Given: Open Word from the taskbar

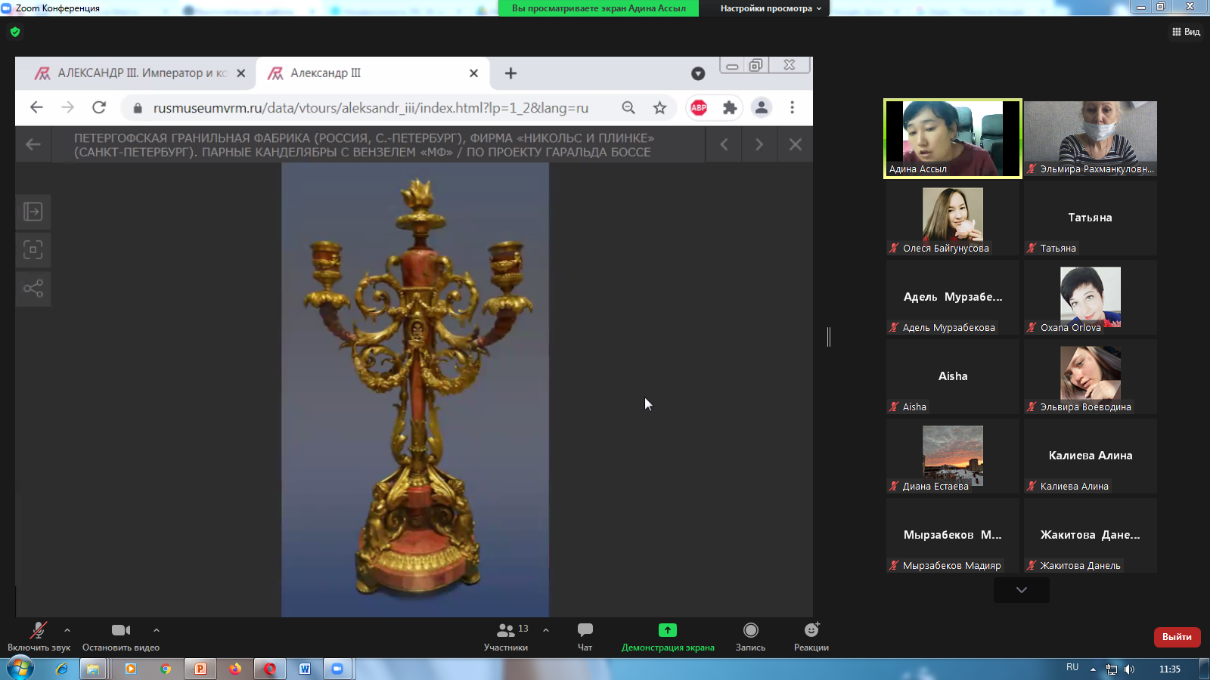Looking at the screenshot, I should click(x=305, y=669).
